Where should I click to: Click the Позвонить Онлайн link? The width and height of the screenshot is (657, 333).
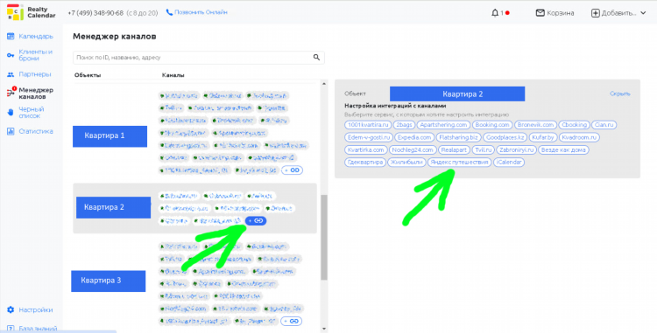point(197,12)
